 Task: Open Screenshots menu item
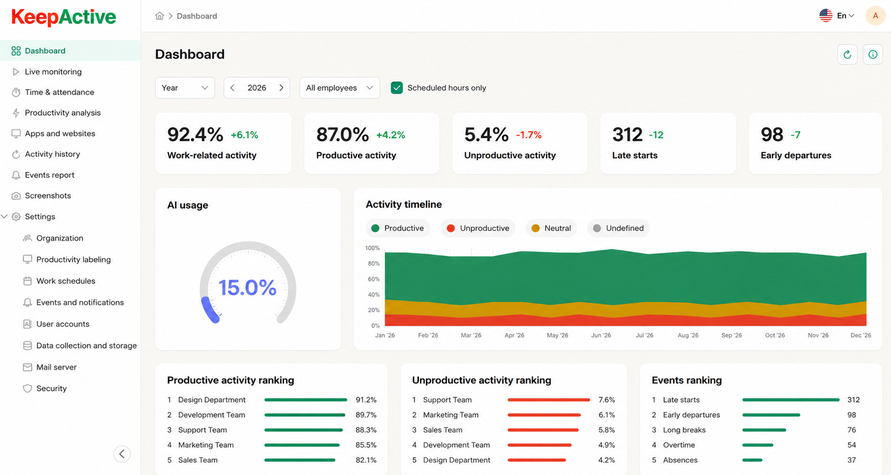(70, 196)
